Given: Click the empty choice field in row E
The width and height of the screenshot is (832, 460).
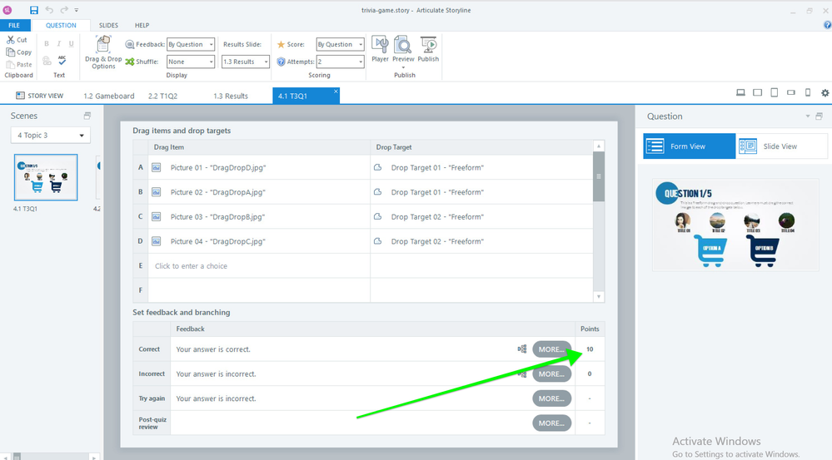Looking at the screenshot, I should [258, 266].
